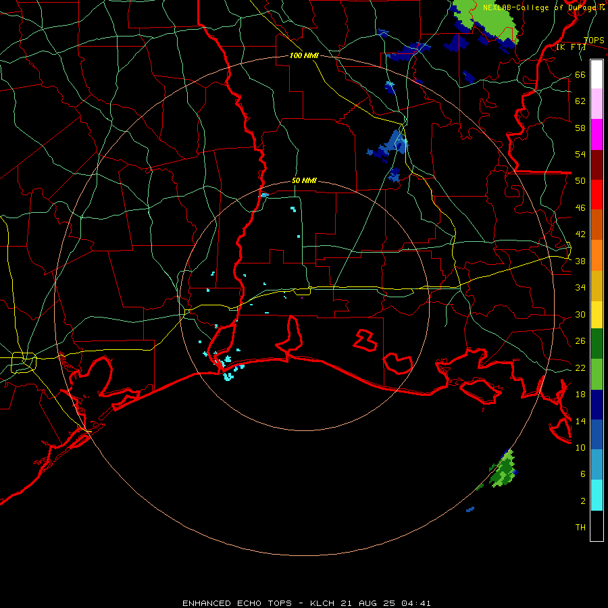This screenshot has width=608, height=608.
Task: Click the legend value 26
Action: click(x=580, y=341)
